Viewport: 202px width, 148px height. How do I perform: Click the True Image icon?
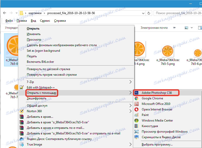[x=22, y=144]
